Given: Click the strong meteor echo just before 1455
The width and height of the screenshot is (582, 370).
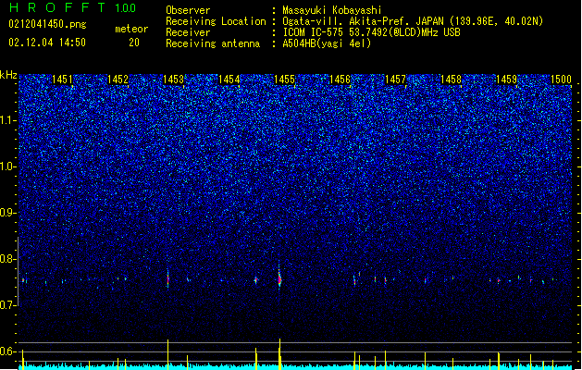Looking at the screenshot, I should [x=279, y=279].
